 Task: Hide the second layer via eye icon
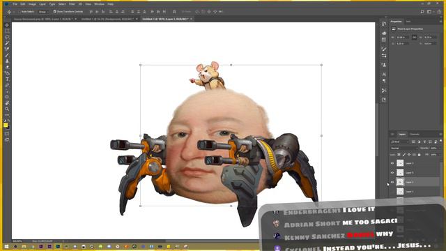pos(392,173)
